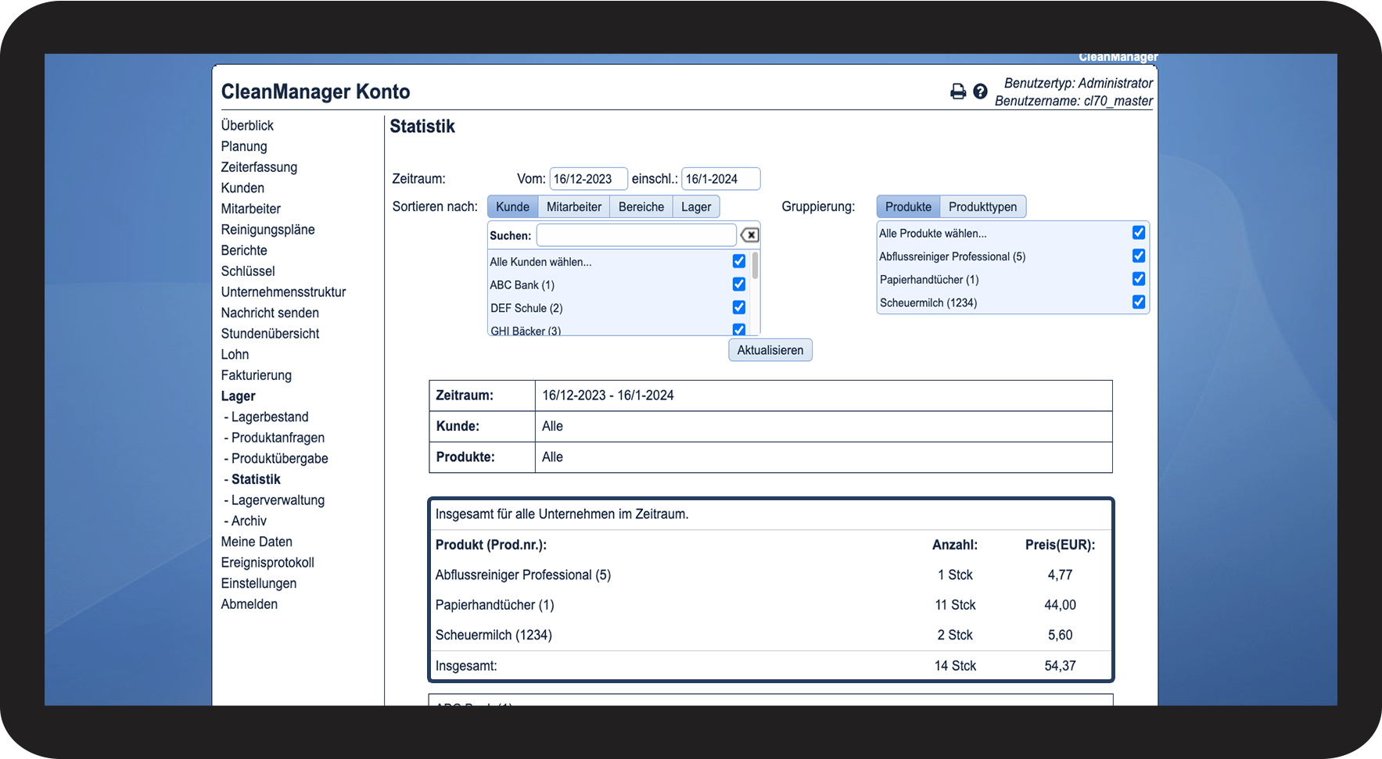Select the Produkttypen grouping tab
The height and width of the screenshot is (759, 1382).
(982, 207)
